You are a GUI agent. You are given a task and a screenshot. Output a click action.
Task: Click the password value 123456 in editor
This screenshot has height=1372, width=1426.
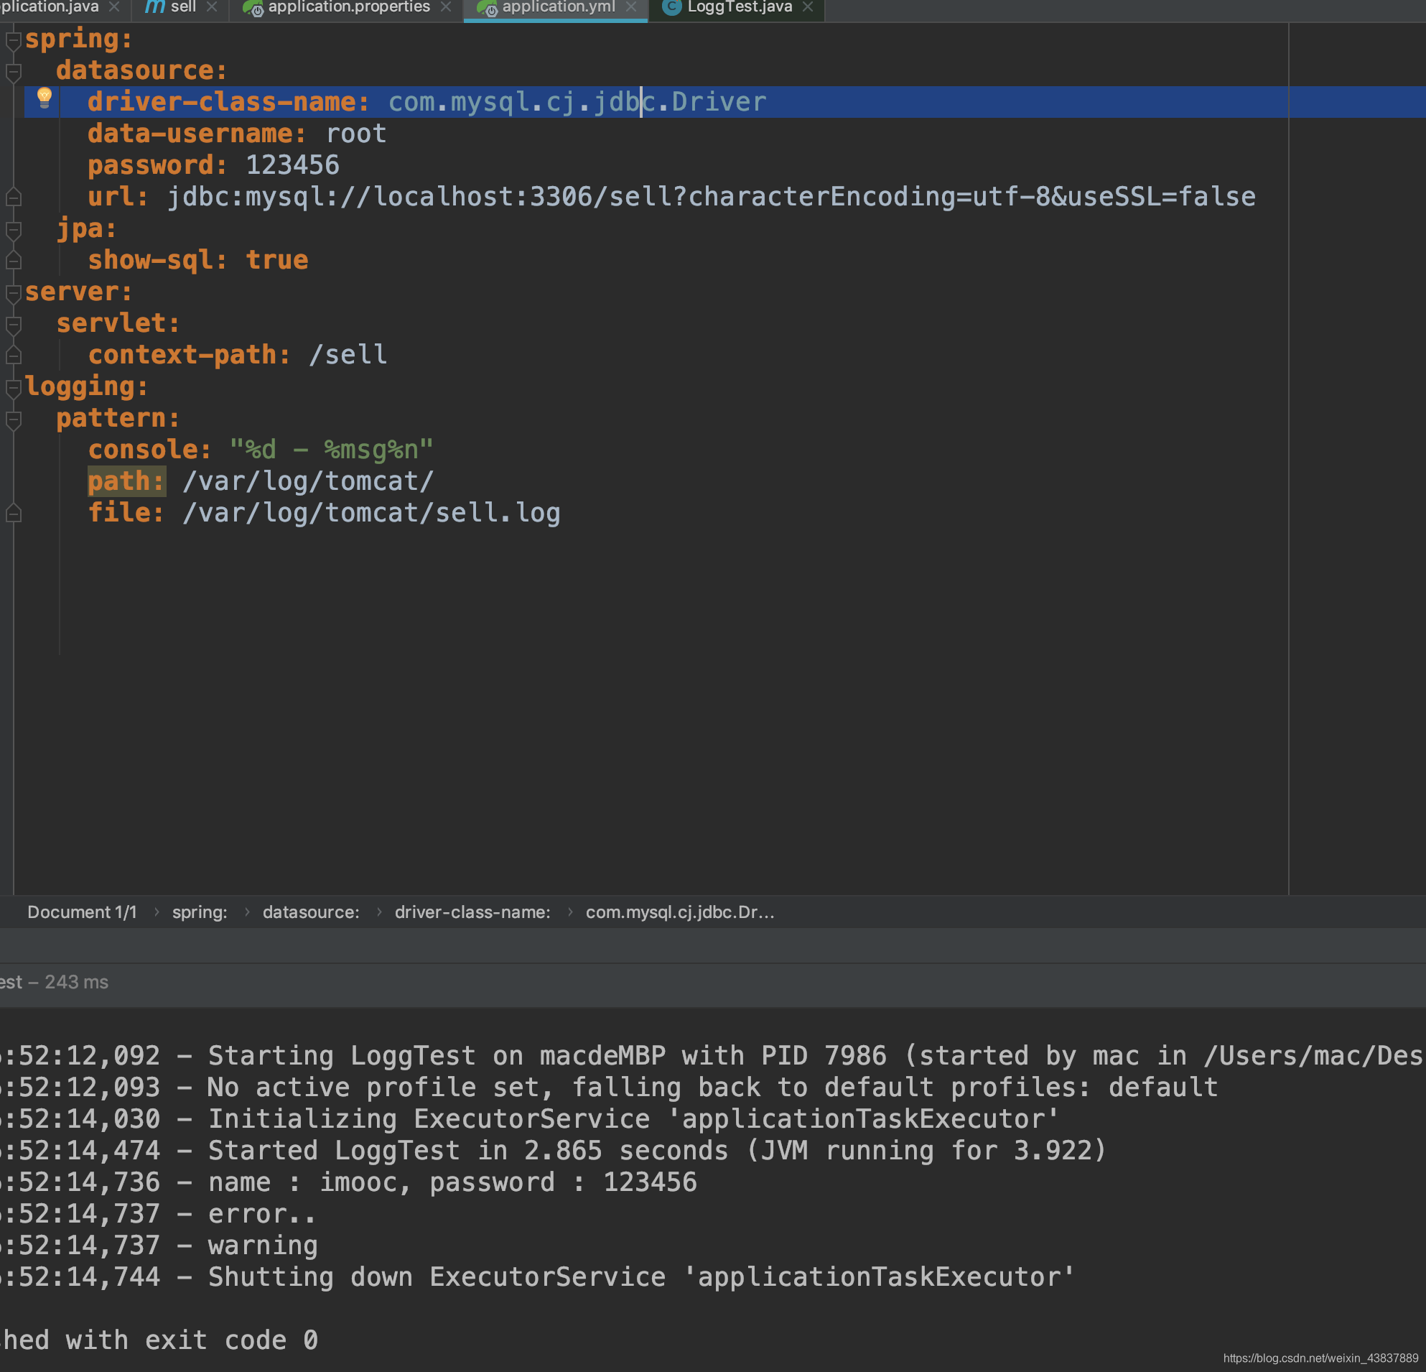[292, 165]
